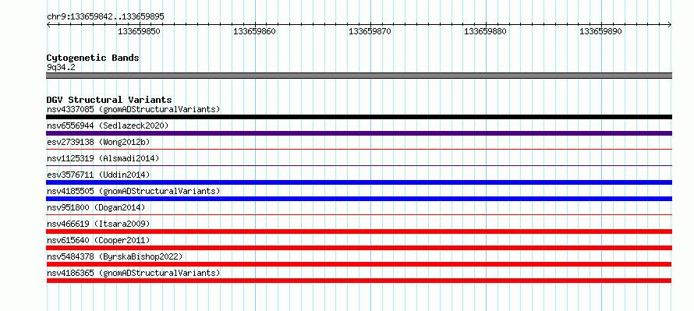Click ruler position 133659880

pos(485,31)
